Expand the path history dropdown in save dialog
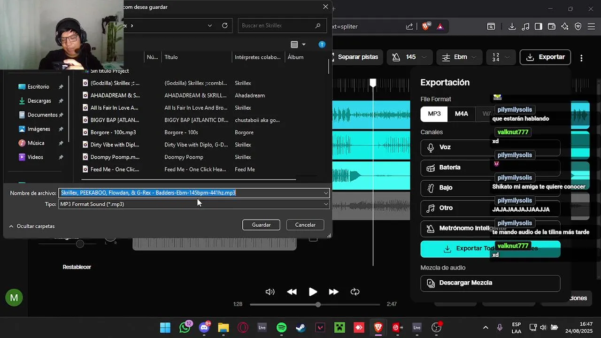Viewport: 601px width, 338px height. tap(209, 25)
